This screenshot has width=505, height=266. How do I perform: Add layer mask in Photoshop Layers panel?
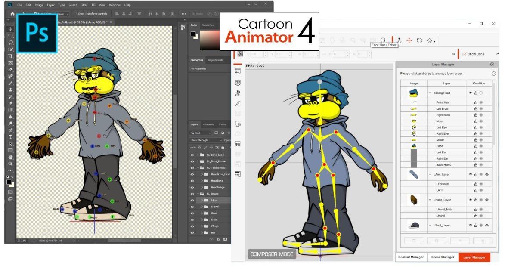tap(225, 239)
